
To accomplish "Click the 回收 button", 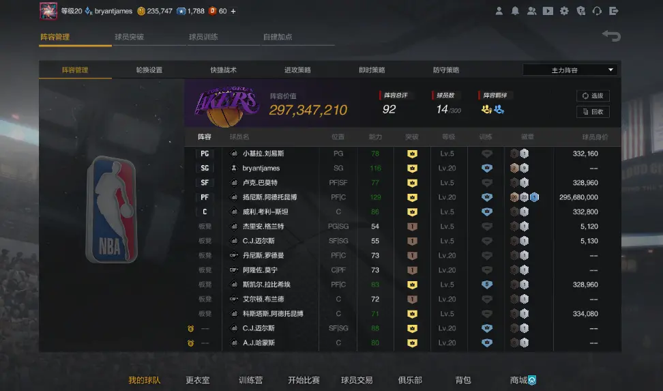I will pyautogui.click(x=593, y=112).
